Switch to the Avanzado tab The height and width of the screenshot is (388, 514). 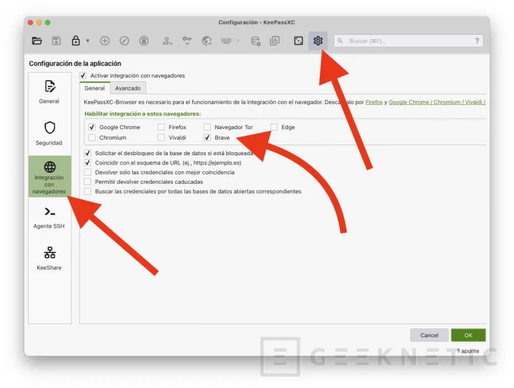pyautogui.click(x=128, y=88)
